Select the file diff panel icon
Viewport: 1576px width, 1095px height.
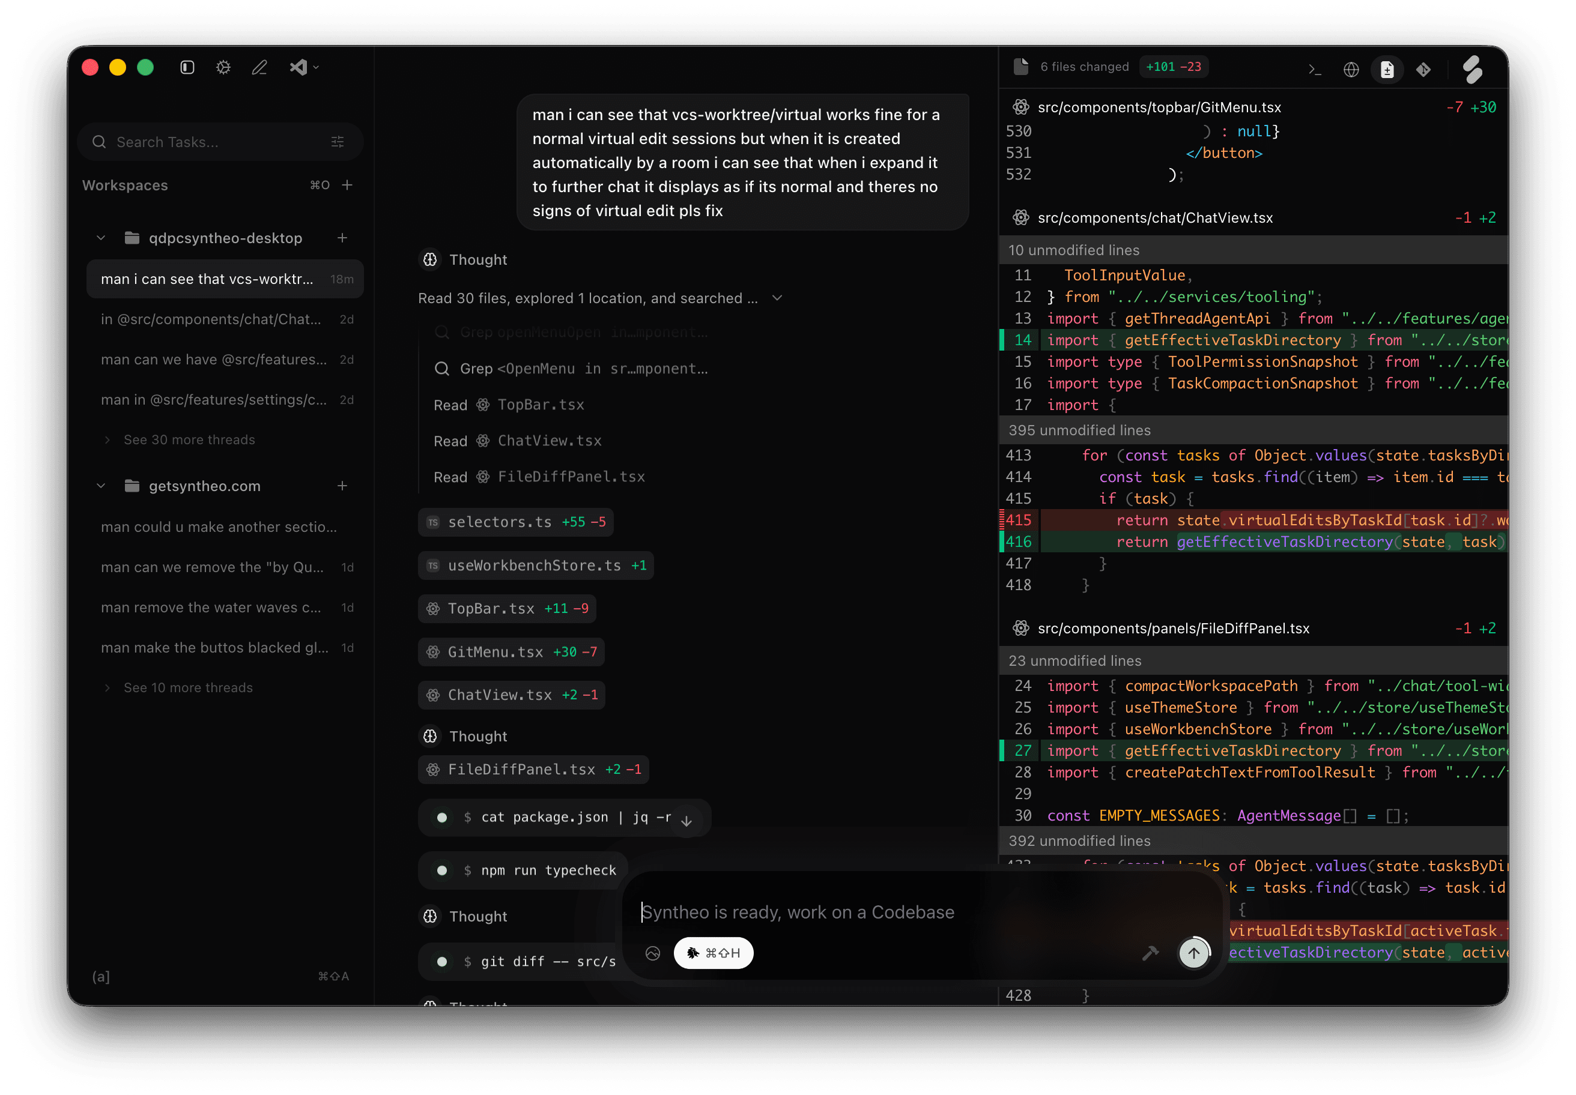[1387, 69]
